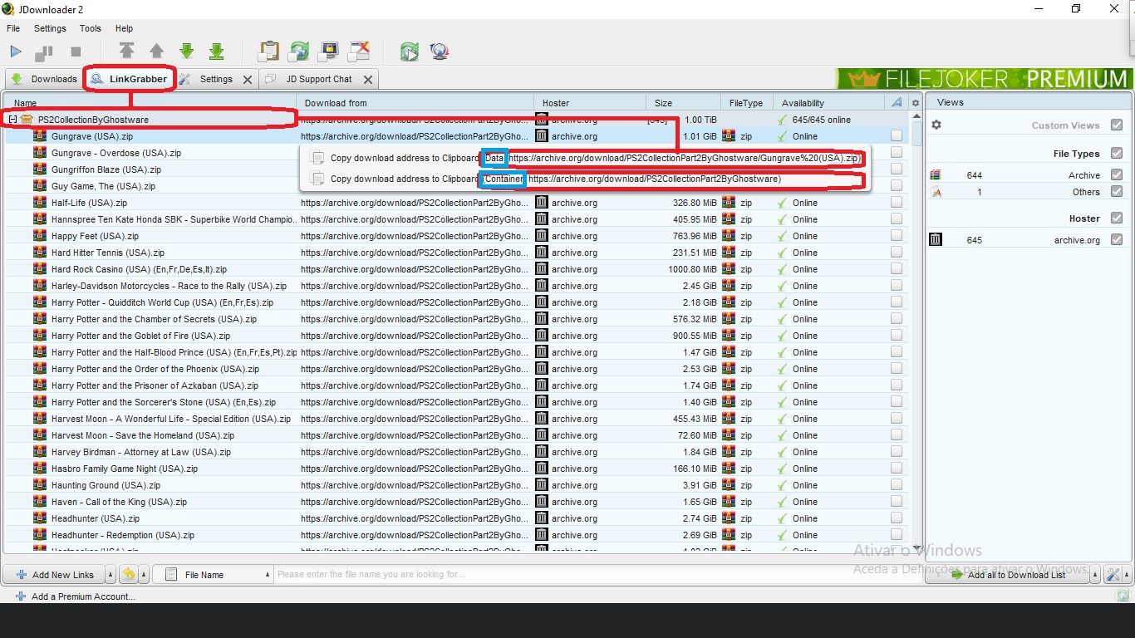Toggle File Types section checkbox
The image size is (1135, 638).
1117,154
